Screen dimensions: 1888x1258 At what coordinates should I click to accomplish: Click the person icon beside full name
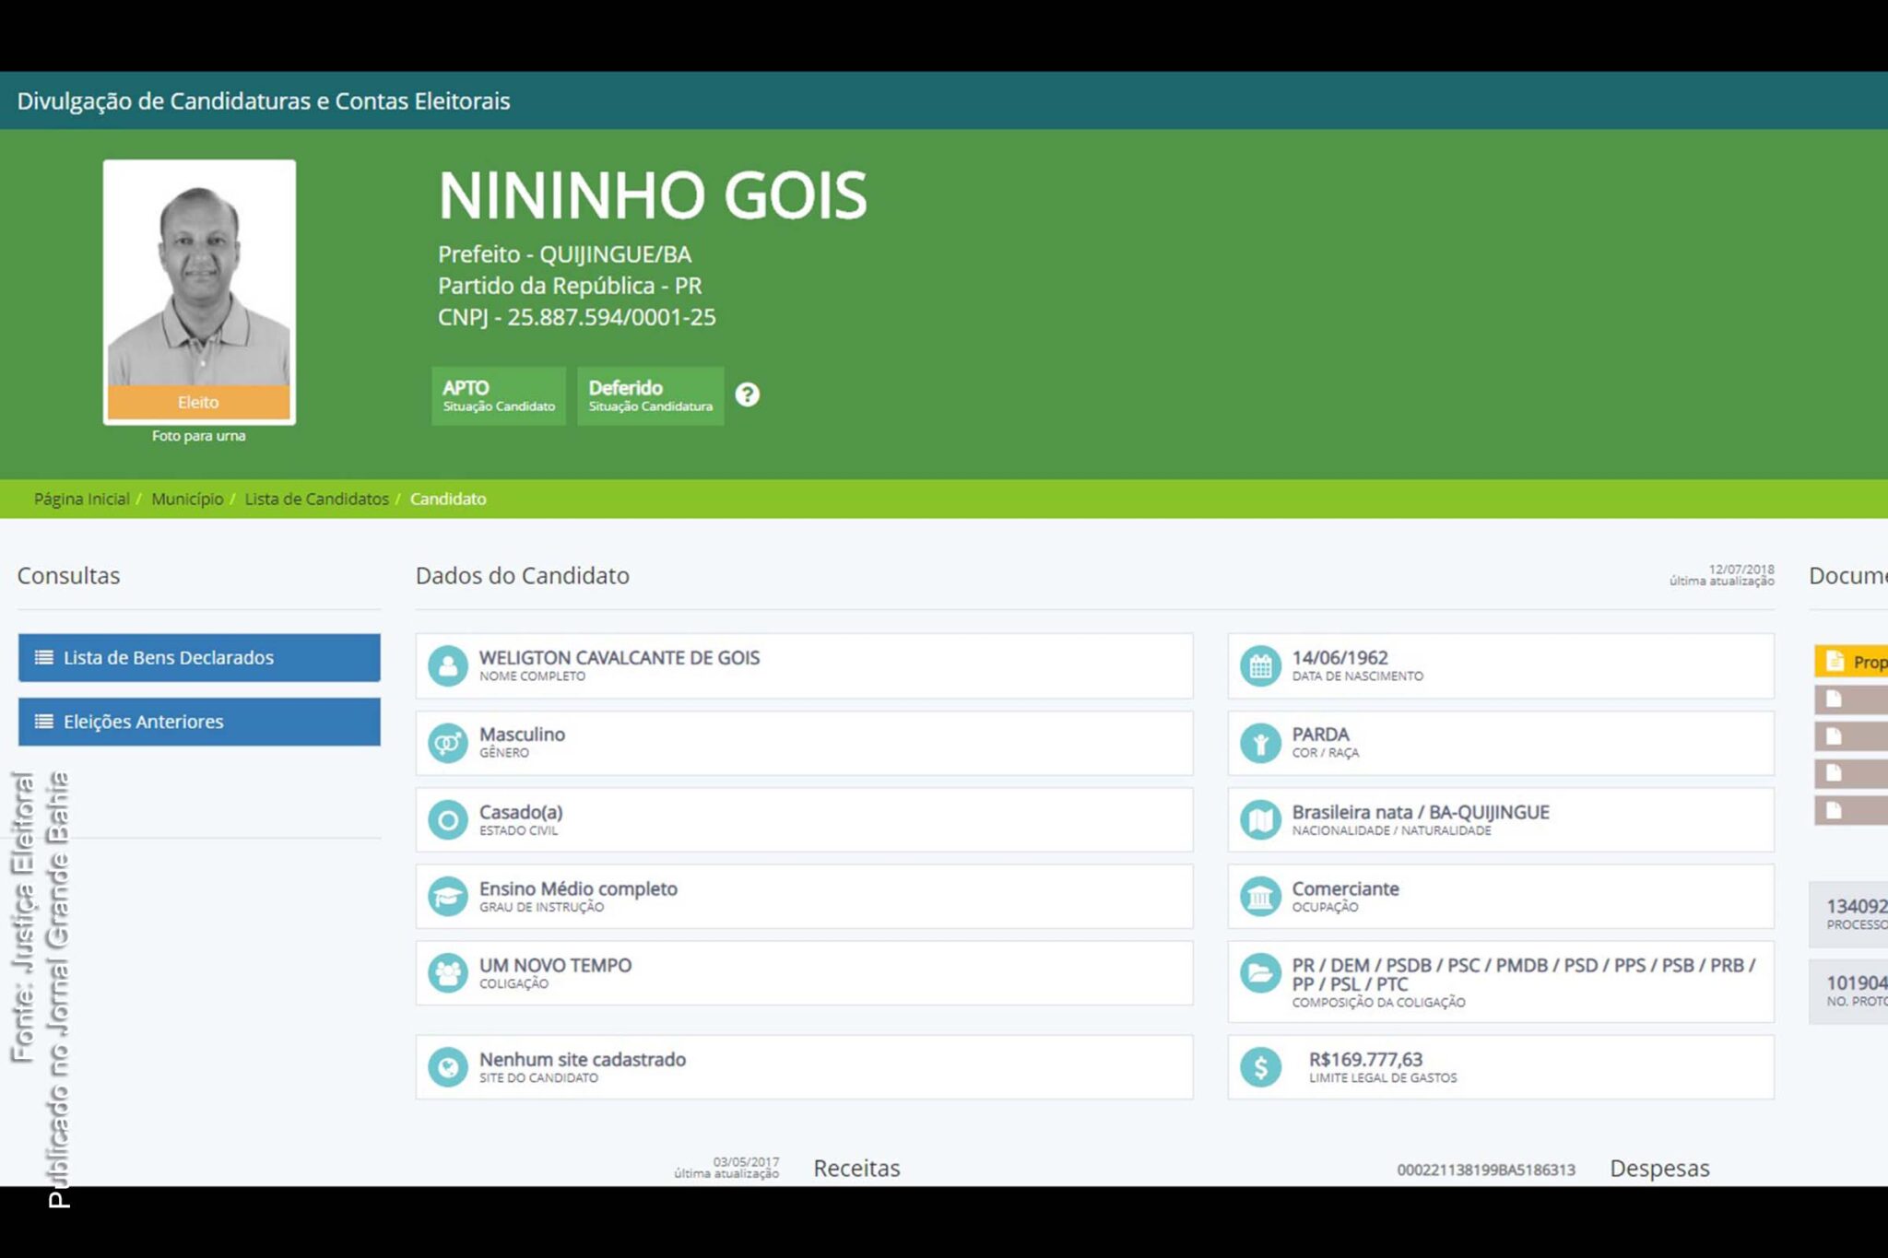click(x=448, y=665)
